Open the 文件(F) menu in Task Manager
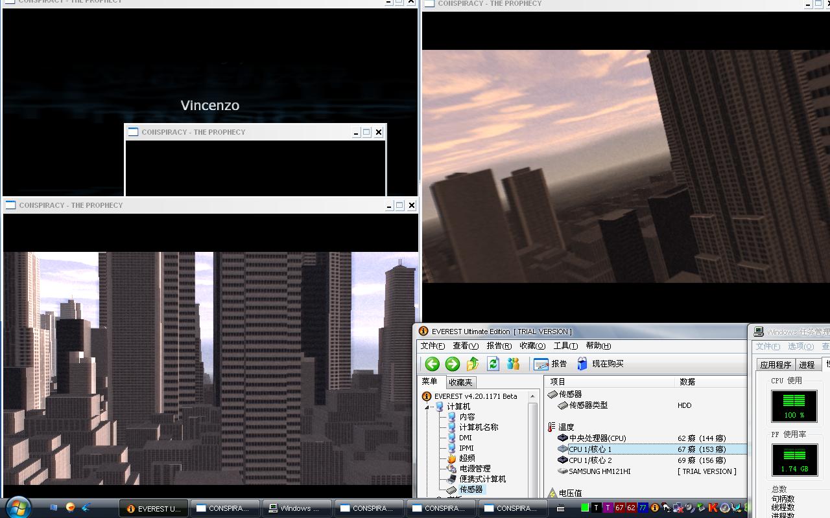Image resolution: width=830 pixels, height=518 pixels. pyautogui.click(x=768, y=346)
